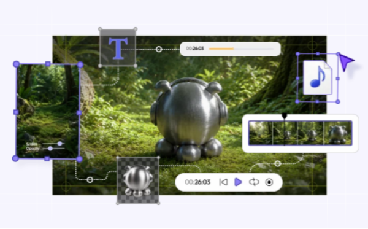This screenshot has height=229, width=368.
Task: Skip back to start with previous icon
Action: [223, 182]
